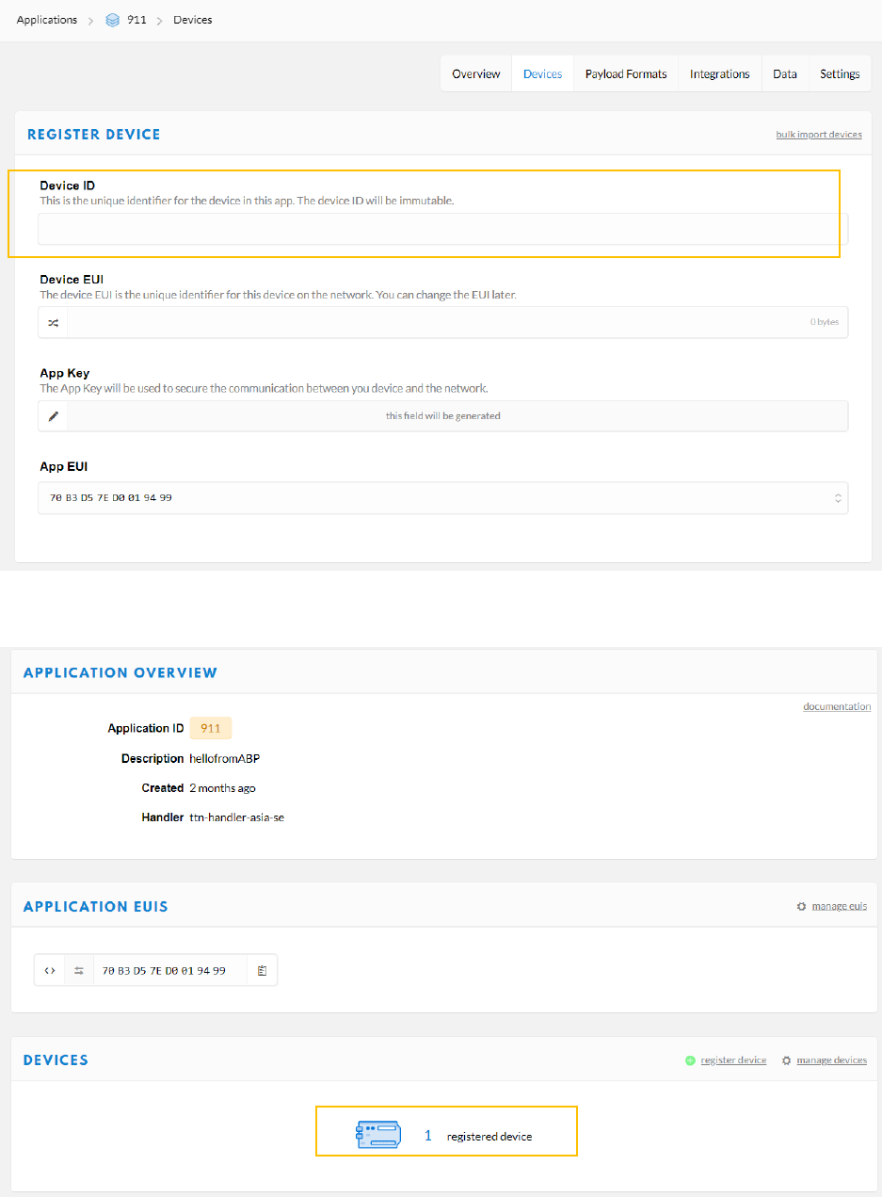Click the 911 application stack icon in breadcrumb
The height and width of the screenshot is (1197, 882).
113,20
